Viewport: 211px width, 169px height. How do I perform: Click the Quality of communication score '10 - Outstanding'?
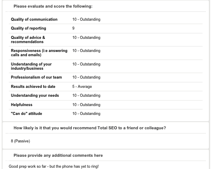[x=86, y=19]
